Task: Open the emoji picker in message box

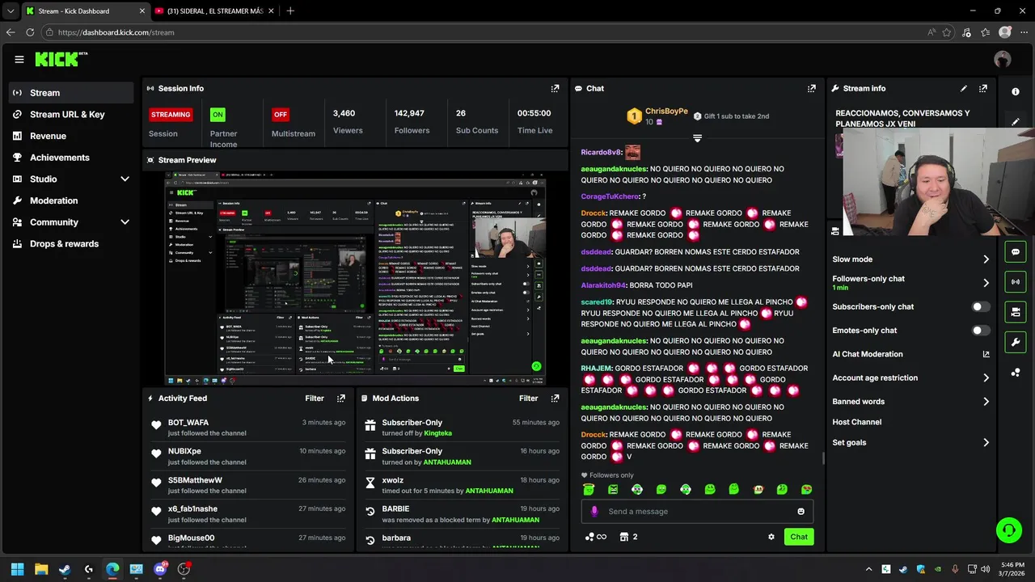Action: coord(801,511)
